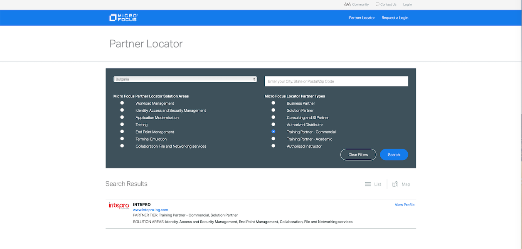Select the Business Partner radio button
Viewport: 522px width, 249px height.
coord(273,103)
